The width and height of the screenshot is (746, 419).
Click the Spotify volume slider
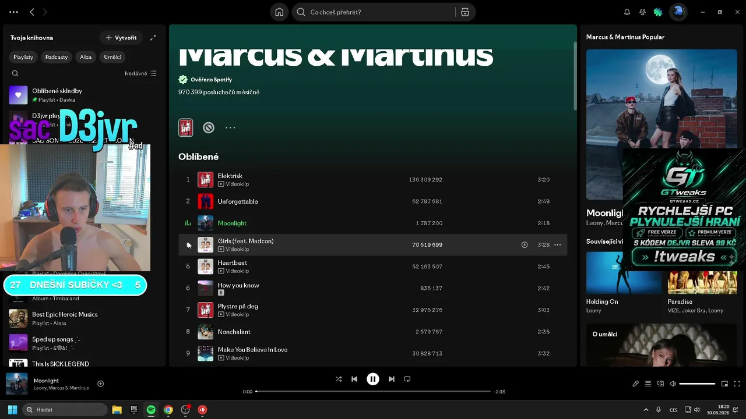click(697, 384)
